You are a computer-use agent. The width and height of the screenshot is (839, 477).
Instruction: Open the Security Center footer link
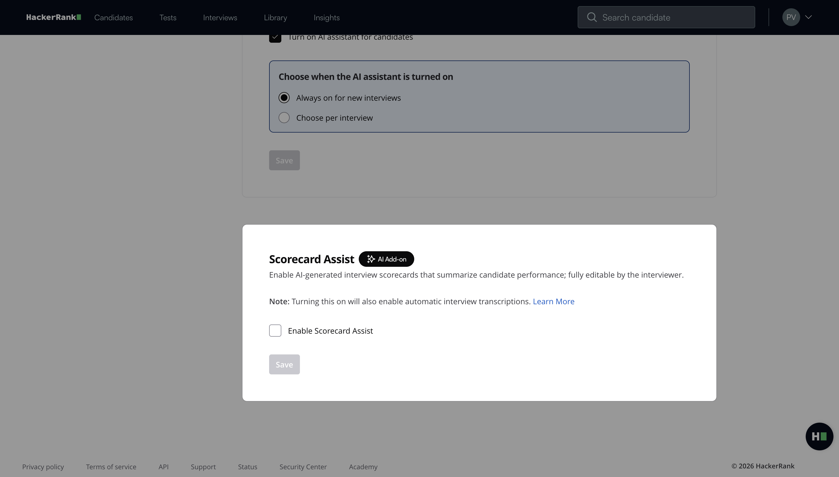(303, 466)
